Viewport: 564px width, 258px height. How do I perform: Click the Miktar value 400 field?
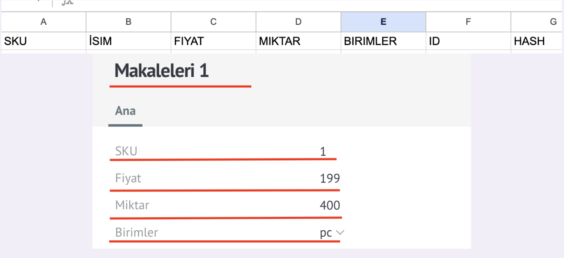coord(226,205)
